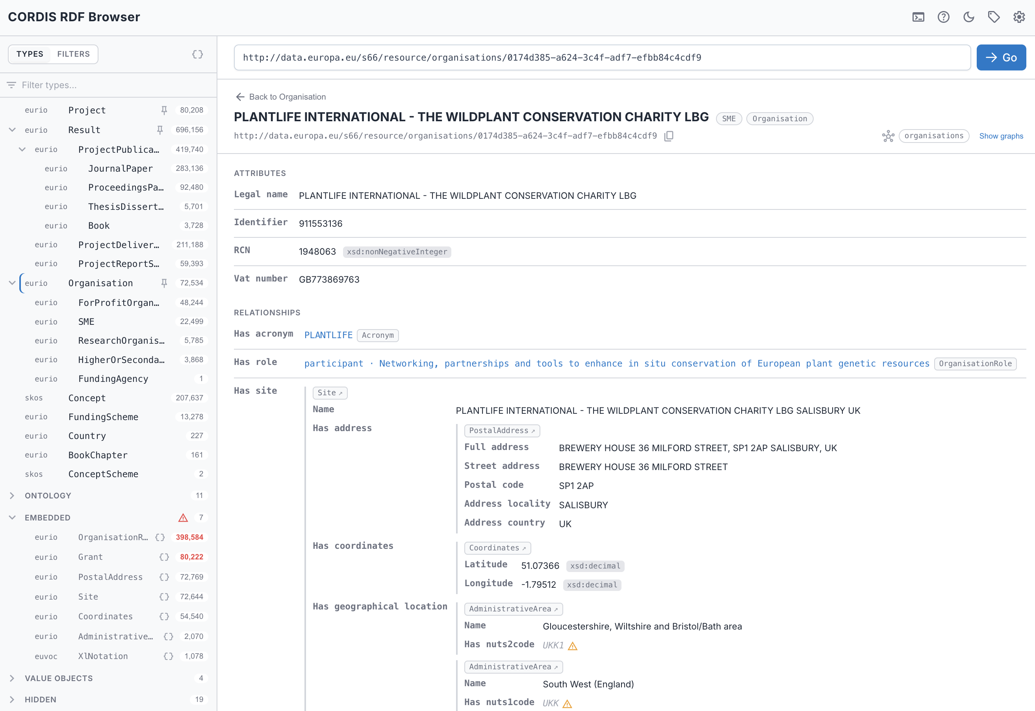Collapse the Result type tree node
This screenshot has width=1035, height=711.
point(13,130)
